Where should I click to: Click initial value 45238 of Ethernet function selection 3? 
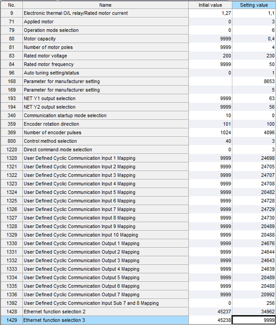tap(210, 320)
